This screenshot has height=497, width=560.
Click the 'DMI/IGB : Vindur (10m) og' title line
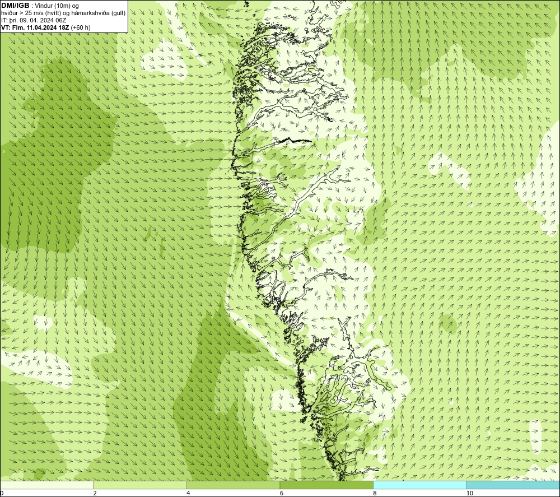40,6
